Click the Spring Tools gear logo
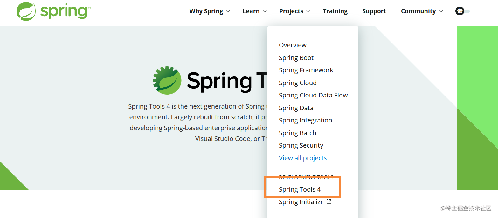Screen dimensions: 498x218 pos(167,80)
